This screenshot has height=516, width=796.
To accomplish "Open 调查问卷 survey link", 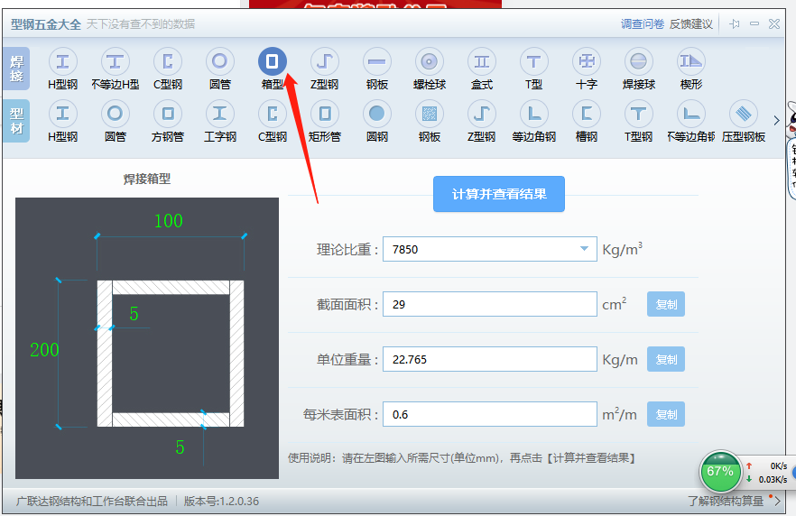I will pyautogui.click(x=643, y=23).
